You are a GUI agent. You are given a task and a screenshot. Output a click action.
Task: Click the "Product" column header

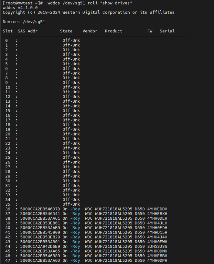coord(113,31)
